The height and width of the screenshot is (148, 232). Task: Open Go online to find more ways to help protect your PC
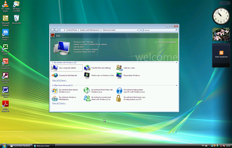(x=131, y=98)
